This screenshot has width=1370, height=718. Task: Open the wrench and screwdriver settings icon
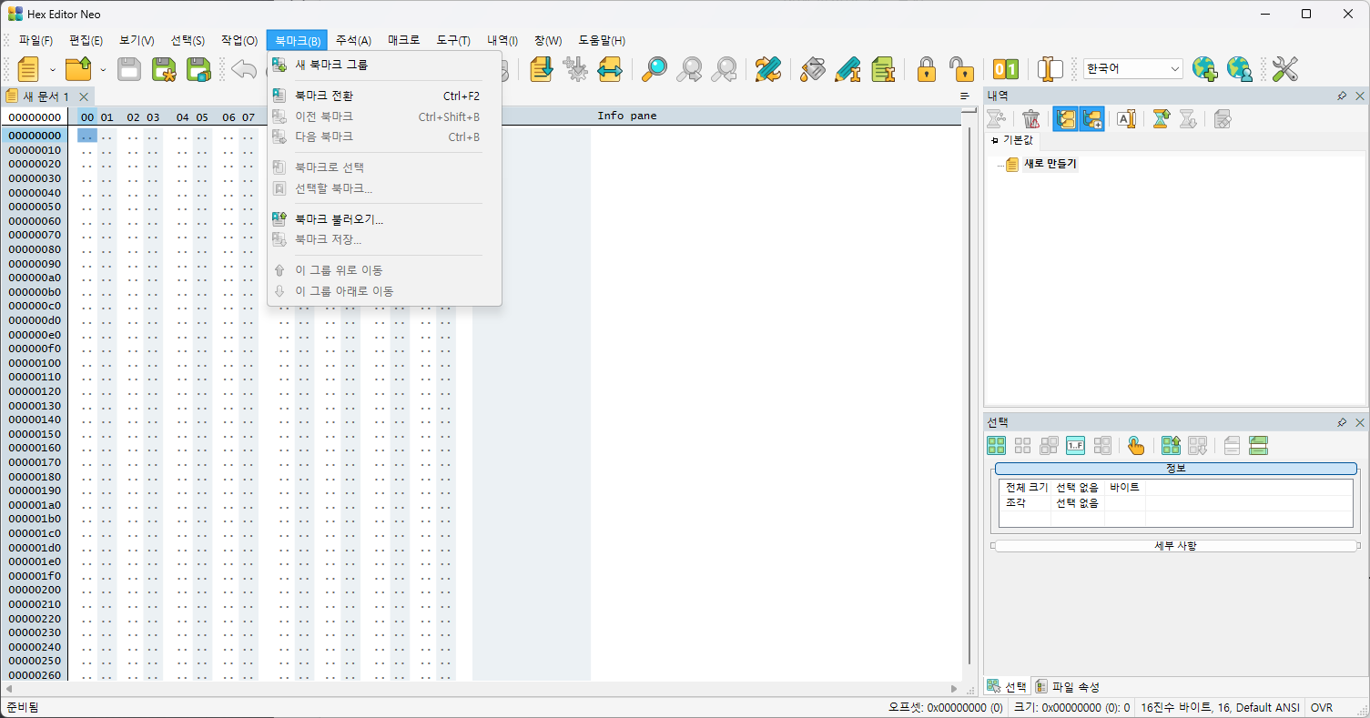point(1284,69)
